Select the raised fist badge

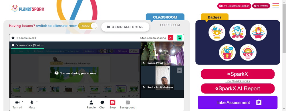238,33
